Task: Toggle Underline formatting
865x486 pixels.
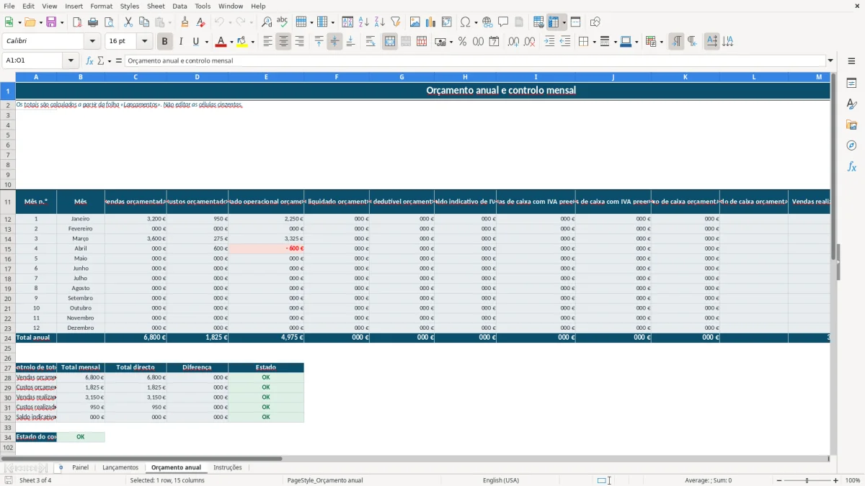Action: point(196,42)
